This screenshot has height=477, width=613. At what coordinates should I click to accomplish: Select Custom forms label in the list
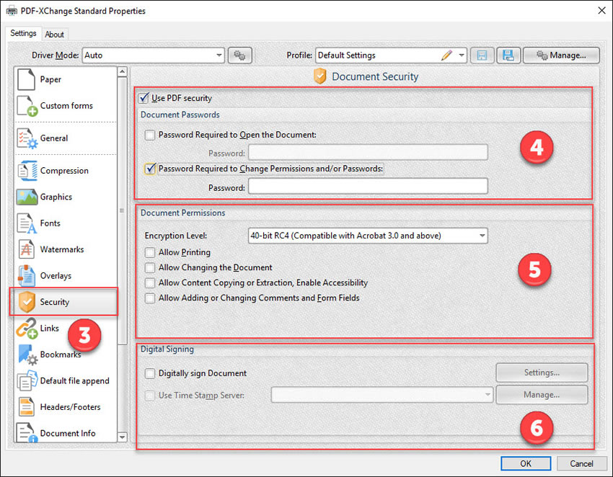coord(66,105)
